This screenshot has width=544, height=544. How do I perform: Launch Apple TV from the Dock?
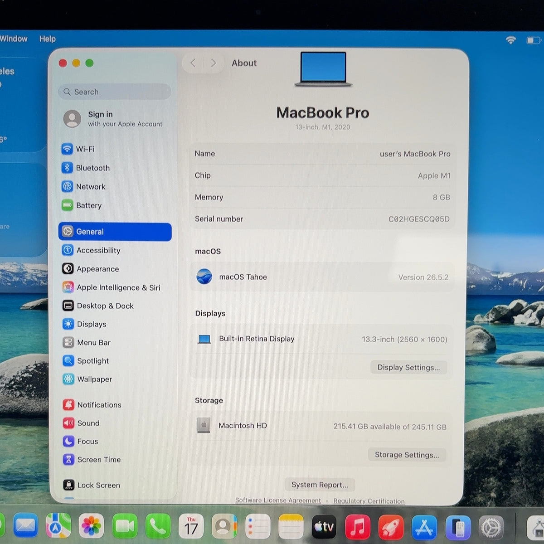324,526
